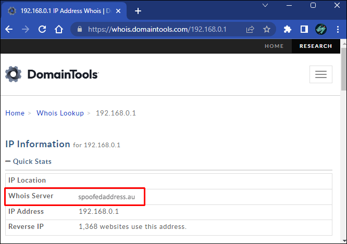Click the IP Address row label
Viewport: 347px width, 244px height.
tap(26, 211)
